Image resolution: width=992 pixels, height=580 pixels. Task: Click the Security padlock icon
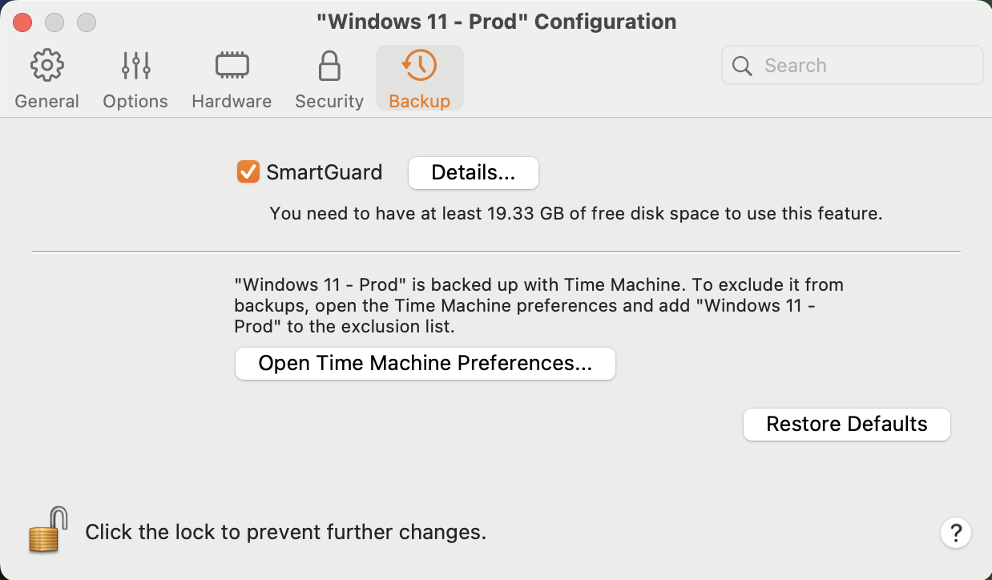point(329,66)
